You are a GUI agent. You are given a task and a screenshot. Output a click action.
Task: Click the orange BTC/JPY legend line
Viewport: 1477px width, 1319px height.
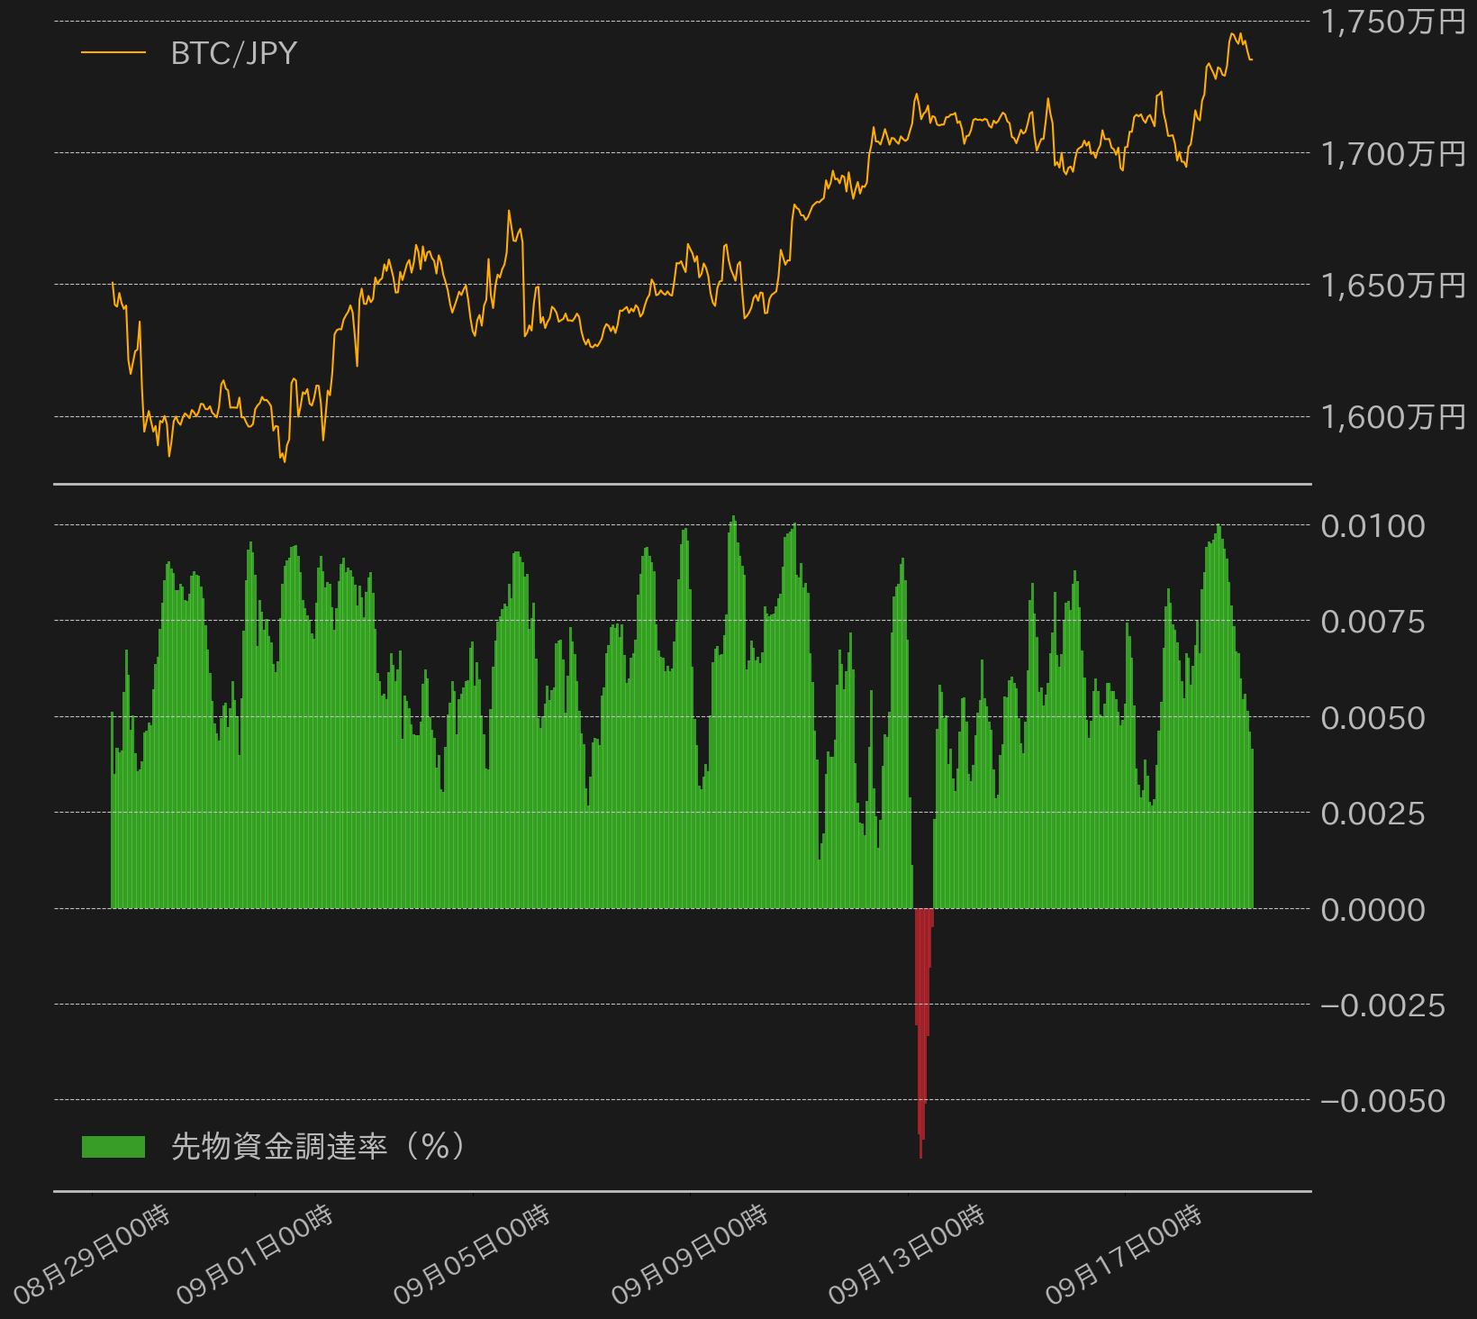click(113, 53)
